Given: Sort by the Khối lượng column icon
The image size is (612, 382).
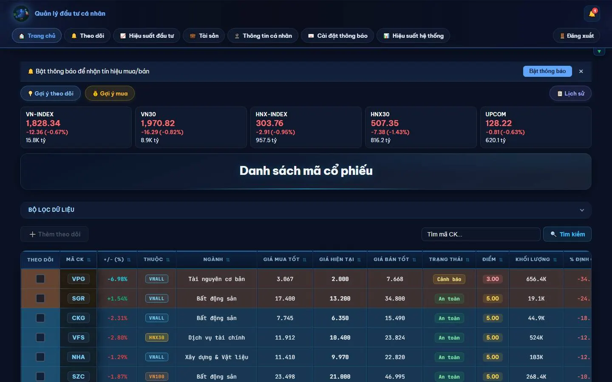Looking at the screenshot, I should coord(555,260).
